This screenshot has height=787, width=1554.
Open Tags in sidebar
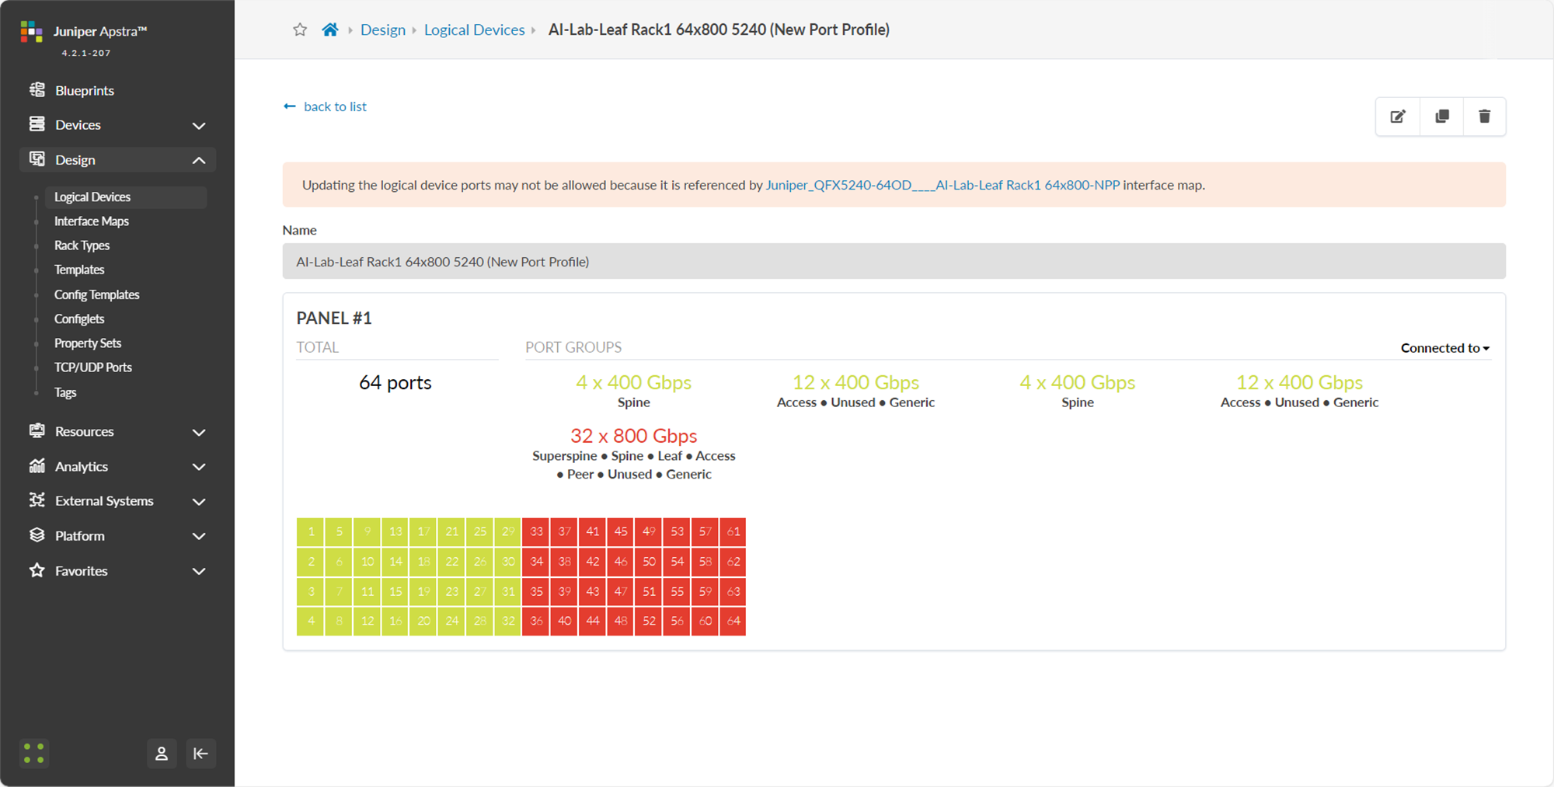tap(65, 392)
